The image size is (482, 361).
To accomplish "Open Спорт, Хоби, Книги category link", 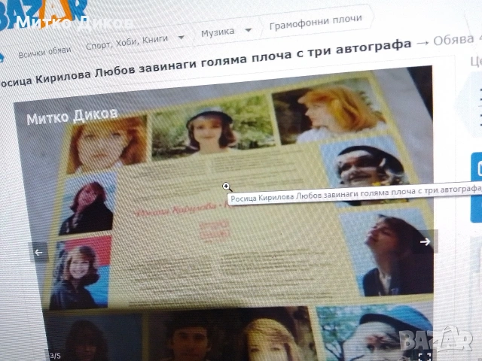I will [127, 42].
